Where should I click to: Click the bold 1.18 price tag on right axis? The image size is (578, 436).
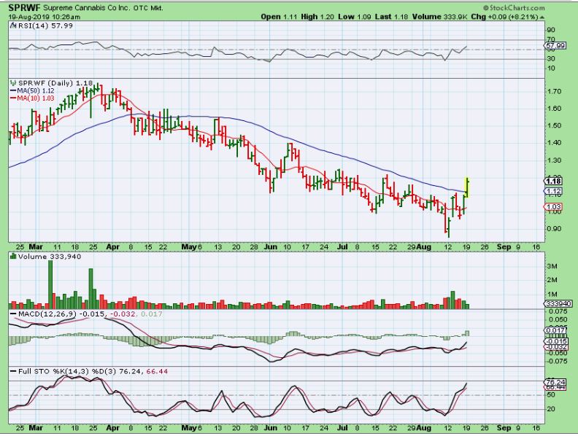[x=553, y=181]
